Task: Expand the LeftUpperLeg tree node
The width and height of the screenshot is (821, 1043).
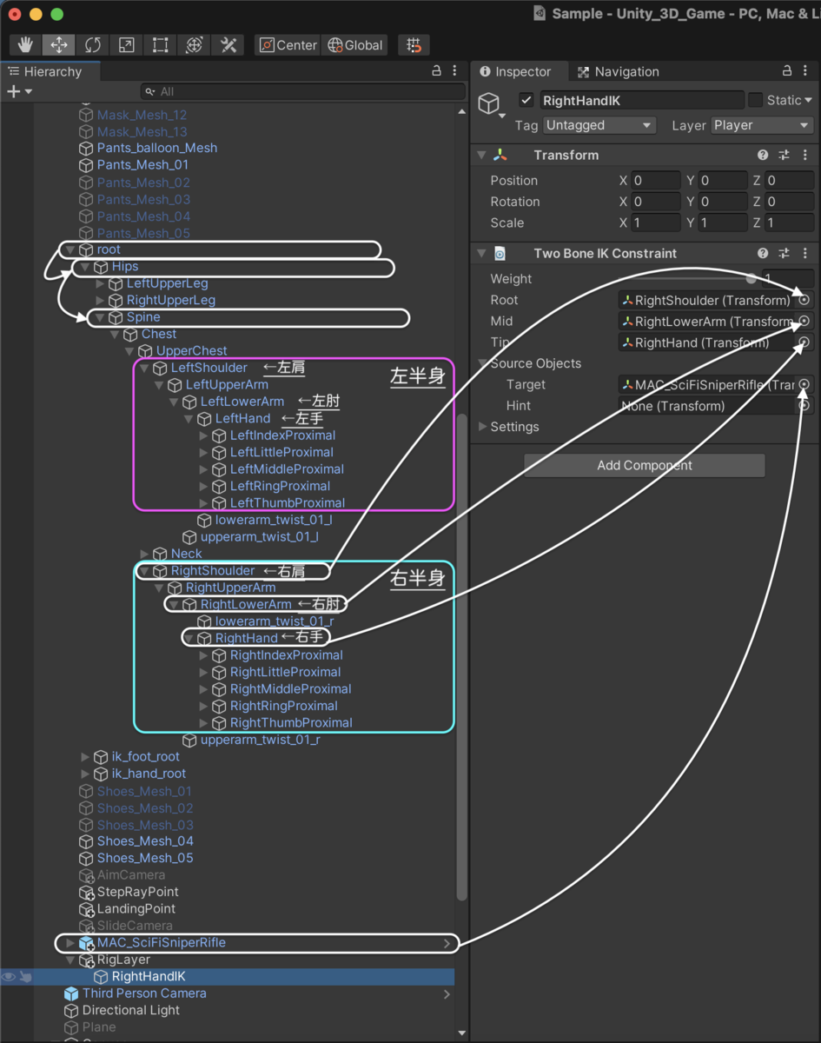Action: [x=100, y=283]
